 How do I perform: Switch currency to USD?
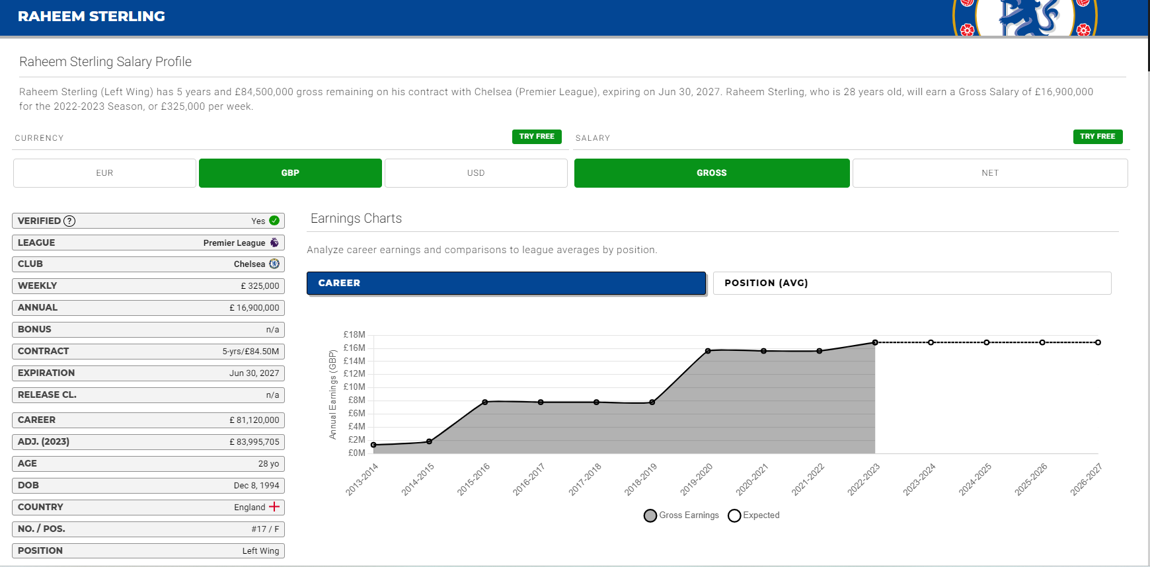pos(476,173)
